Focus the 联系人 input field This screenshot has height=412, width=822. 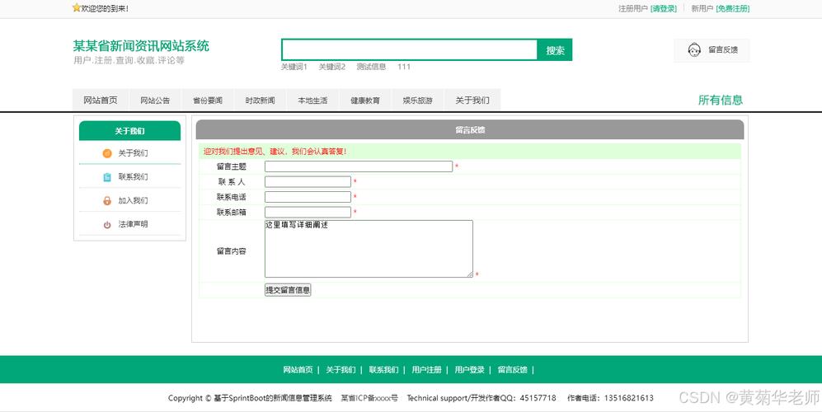(x=308, y=182)
